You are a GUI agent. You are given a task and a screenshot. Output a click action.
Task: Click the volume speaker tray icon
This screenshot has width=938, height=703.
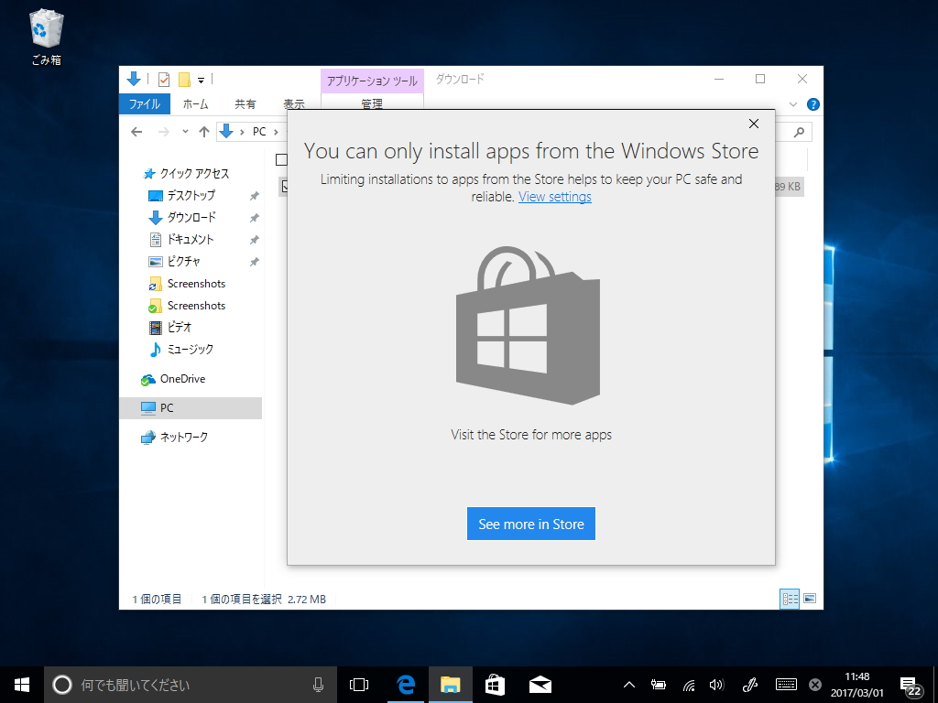(x=716, y=685)
